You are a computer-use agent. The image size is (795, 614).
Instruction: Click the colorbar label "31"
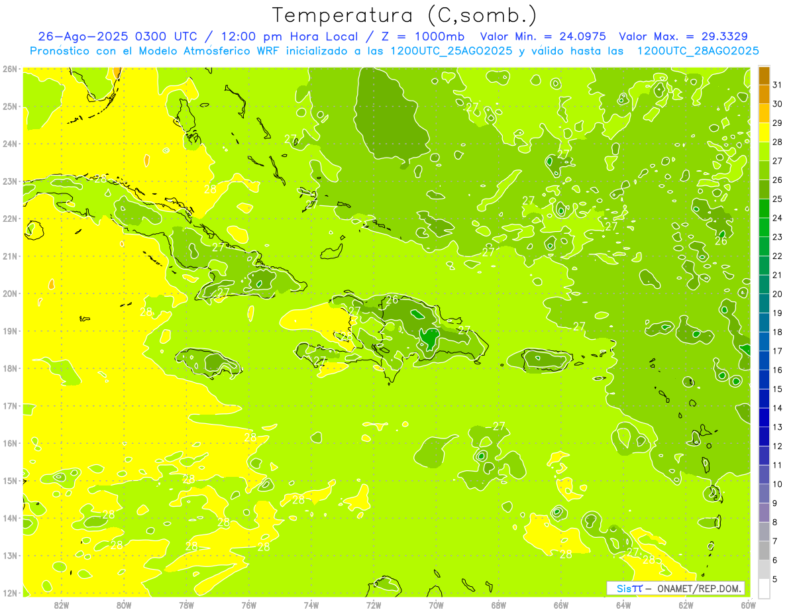click(778, 85)
